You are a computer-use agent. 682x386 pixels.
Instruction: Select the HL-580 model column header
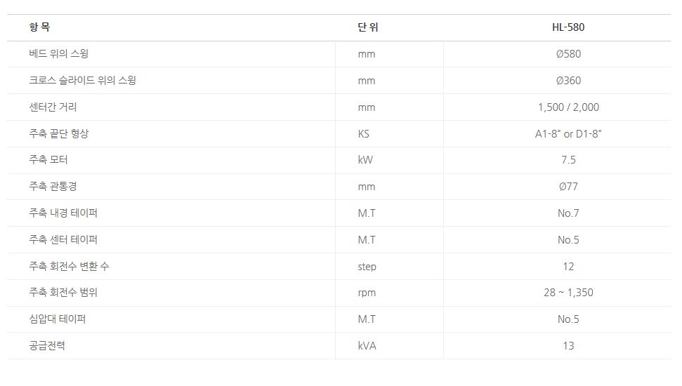pos(568,27)
